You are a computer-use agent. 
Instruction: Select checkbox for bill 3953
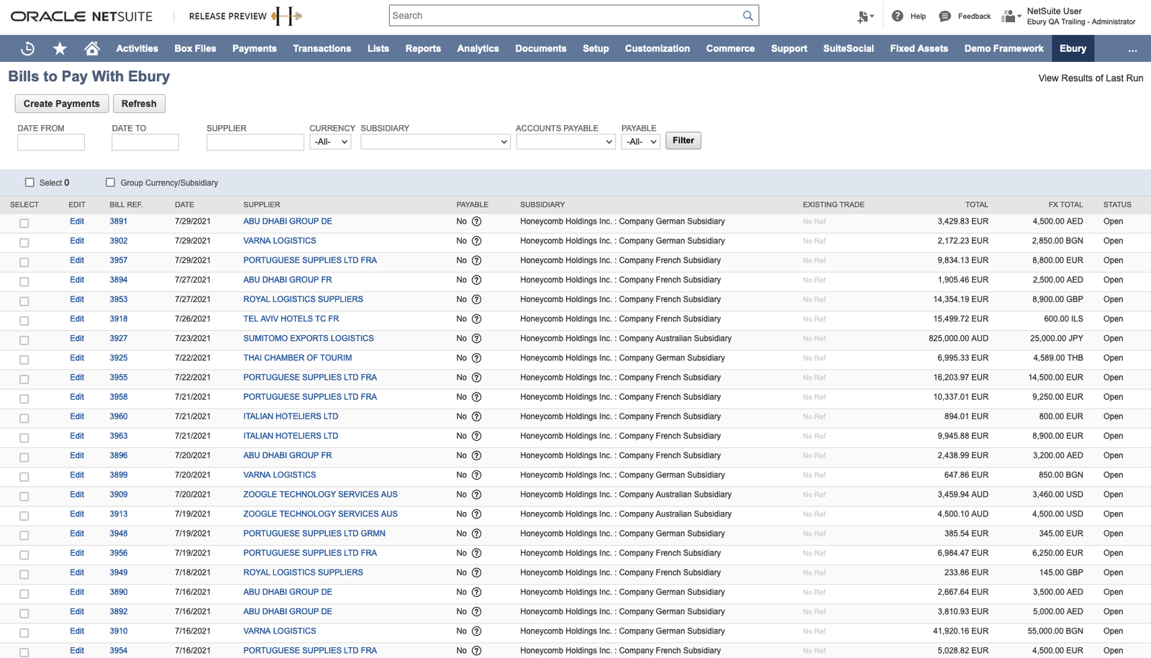coord(24,301)
